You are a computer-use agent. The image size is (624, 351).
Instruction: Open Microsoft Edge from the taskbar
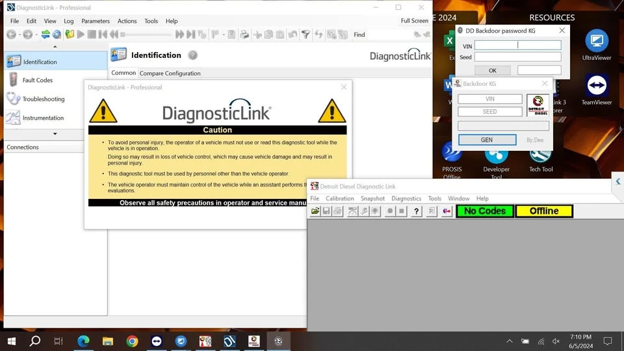[x=83, y=341]
